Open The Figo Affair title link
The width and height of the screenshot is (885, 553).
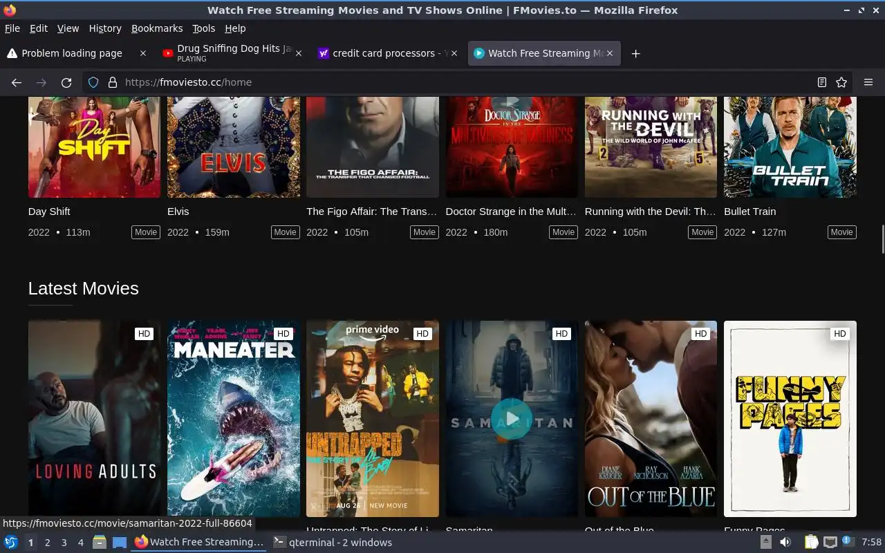(x=372, y=212)
